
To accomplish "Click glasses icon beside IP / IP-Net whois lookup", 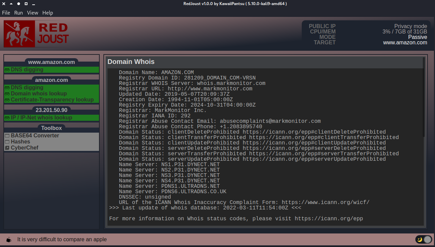I will [x=7, y=118].
